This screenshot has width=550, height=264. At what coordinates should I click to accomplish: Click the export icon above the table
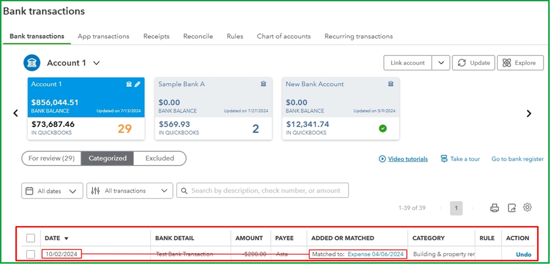click(x=512, y=208)
